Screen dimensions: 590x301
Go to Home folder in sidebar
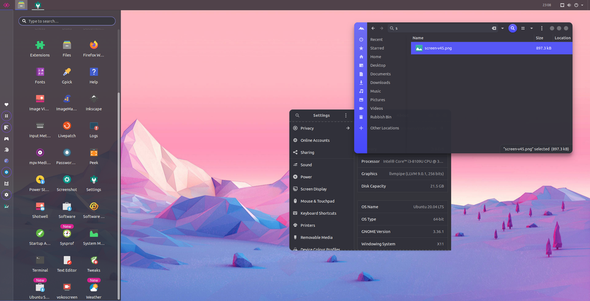[x=376, y=57]
